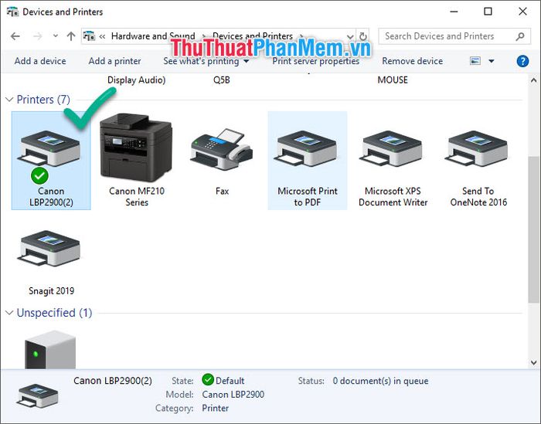Viewport: 541px width, 424px height.
Task: Click Canon LBP2900(2) name in details pane
Action: pos(113,381)
